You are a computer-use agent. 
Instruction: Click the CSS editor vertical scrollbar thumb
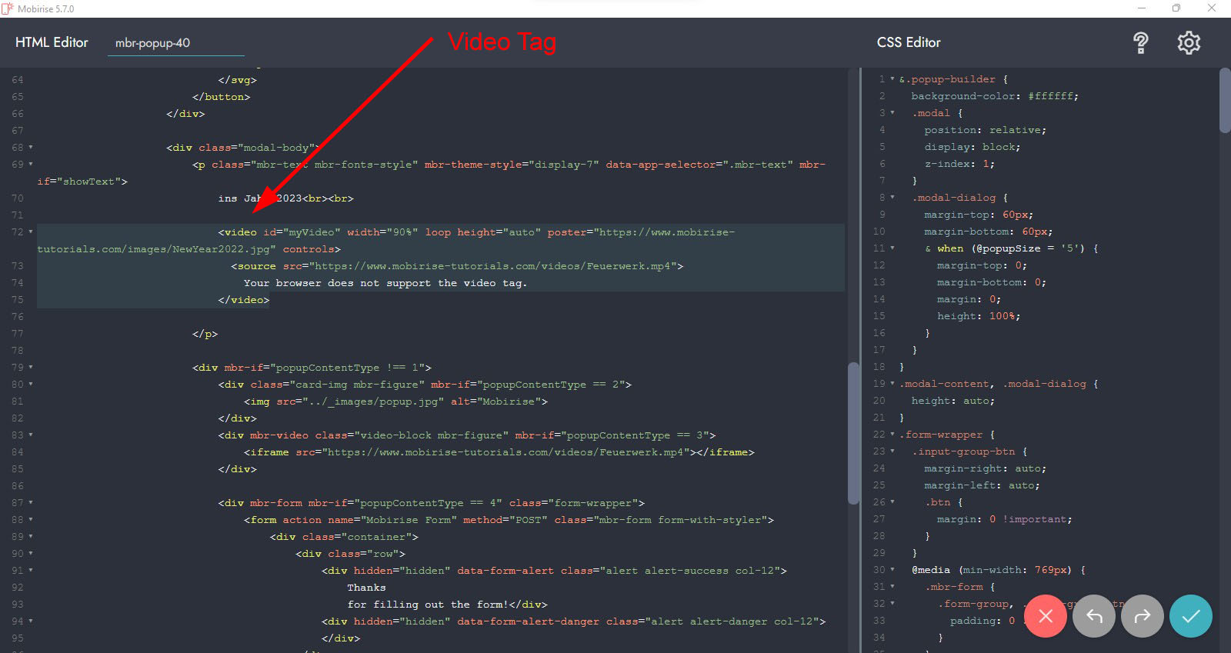(1225, 102)
